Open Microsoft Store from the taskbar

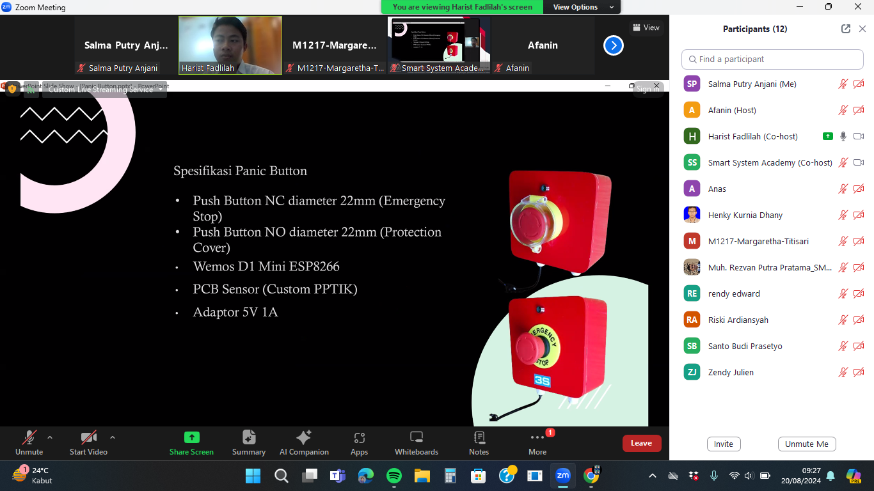point(478,476)
